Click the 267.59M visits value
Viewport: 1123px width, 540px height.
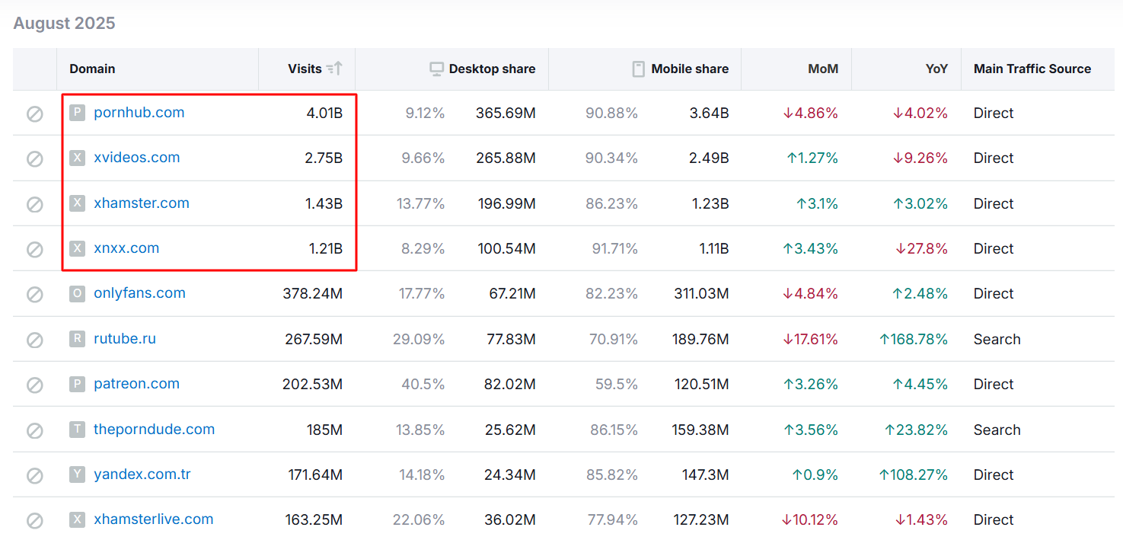pyautogui.click(x=312, y=340)
